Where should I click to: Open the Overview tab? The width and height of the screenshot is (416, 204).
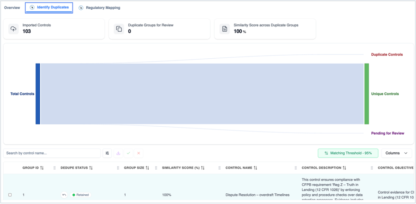[12, 8]
